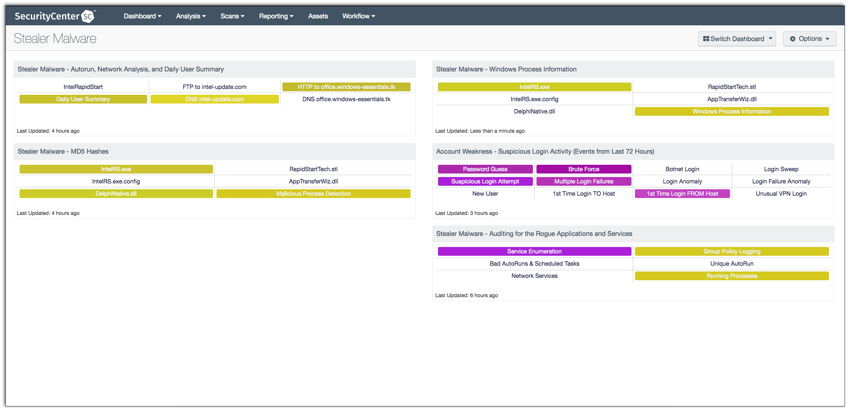Click FTP to intel-update.com cell
This screenshot has height=410, width=848.
point(215,87)
